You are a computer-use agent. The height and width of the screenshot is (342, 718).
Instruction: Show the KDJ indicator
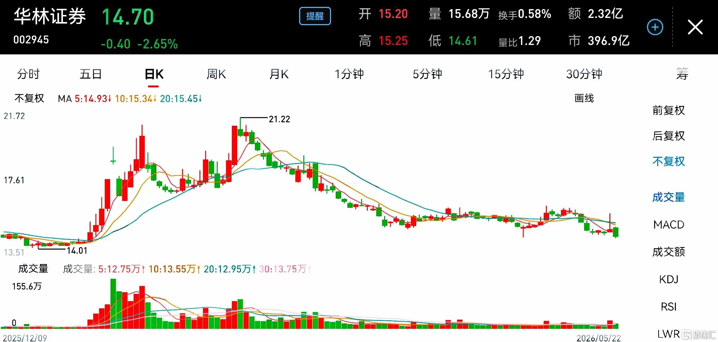(669, 279)
